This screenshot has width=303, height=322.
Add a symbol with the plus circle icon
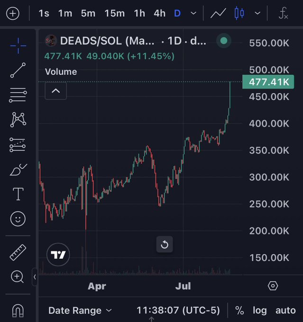tap(13, 14)
